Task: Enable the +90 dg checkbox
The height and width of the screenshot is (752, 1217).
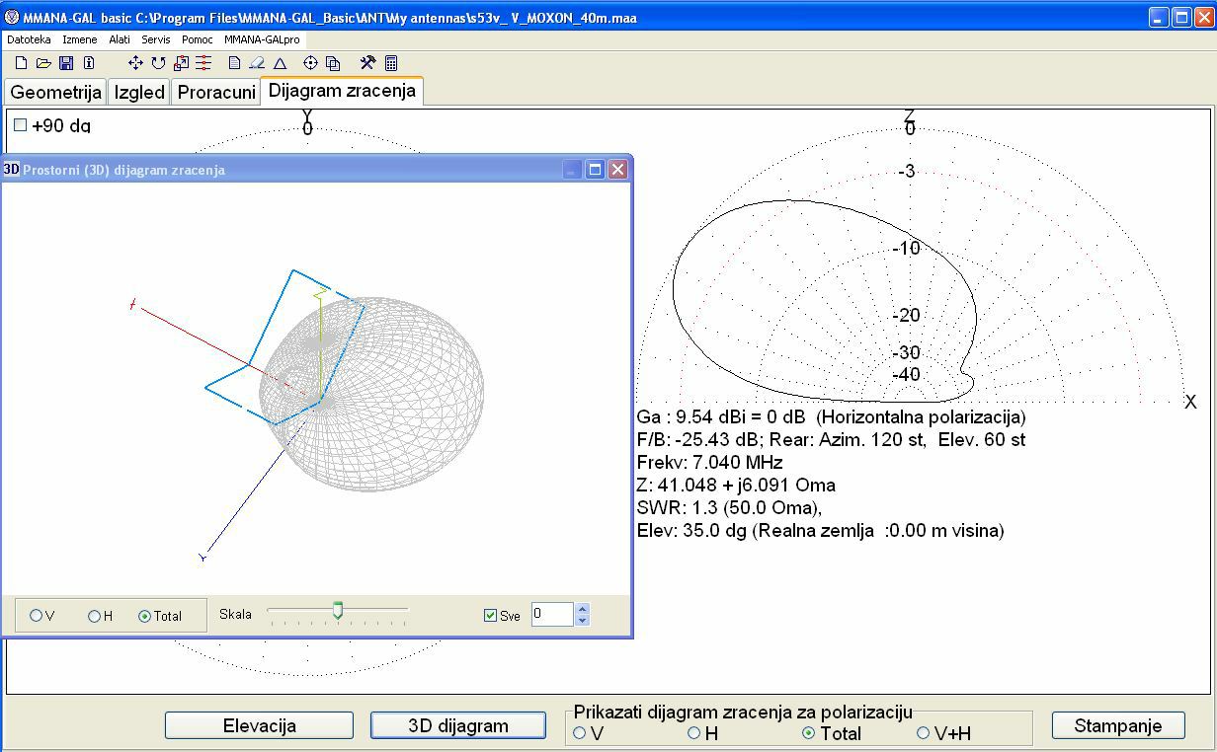Action: tap(21, 125)
